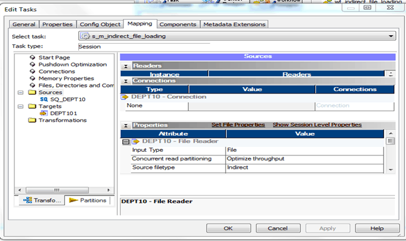Click the Connection cell for DEPT10

click(x=354, y=106)
